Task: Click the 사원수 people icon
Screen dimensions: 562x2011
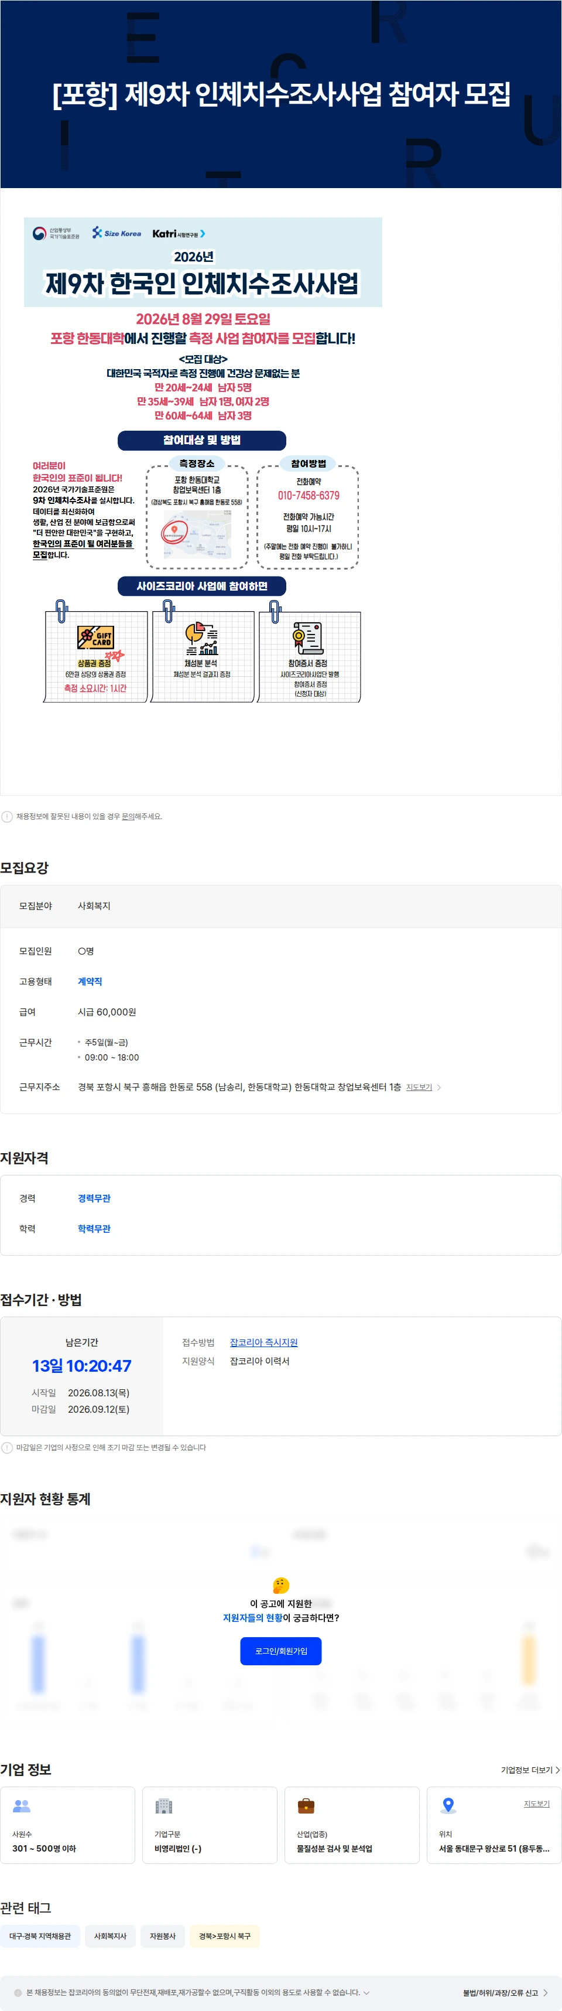Action: click(22, 1806)
